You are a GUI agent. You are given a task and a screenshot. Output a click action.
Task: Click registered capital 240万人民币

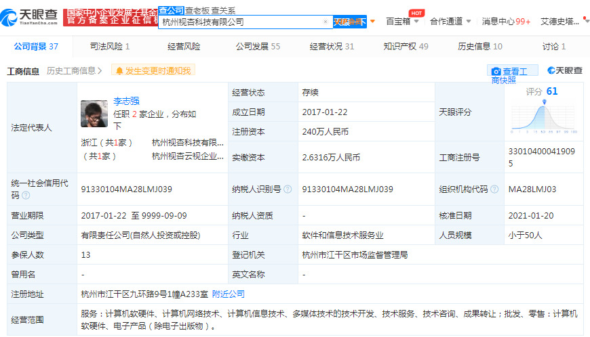click(325, 132)
